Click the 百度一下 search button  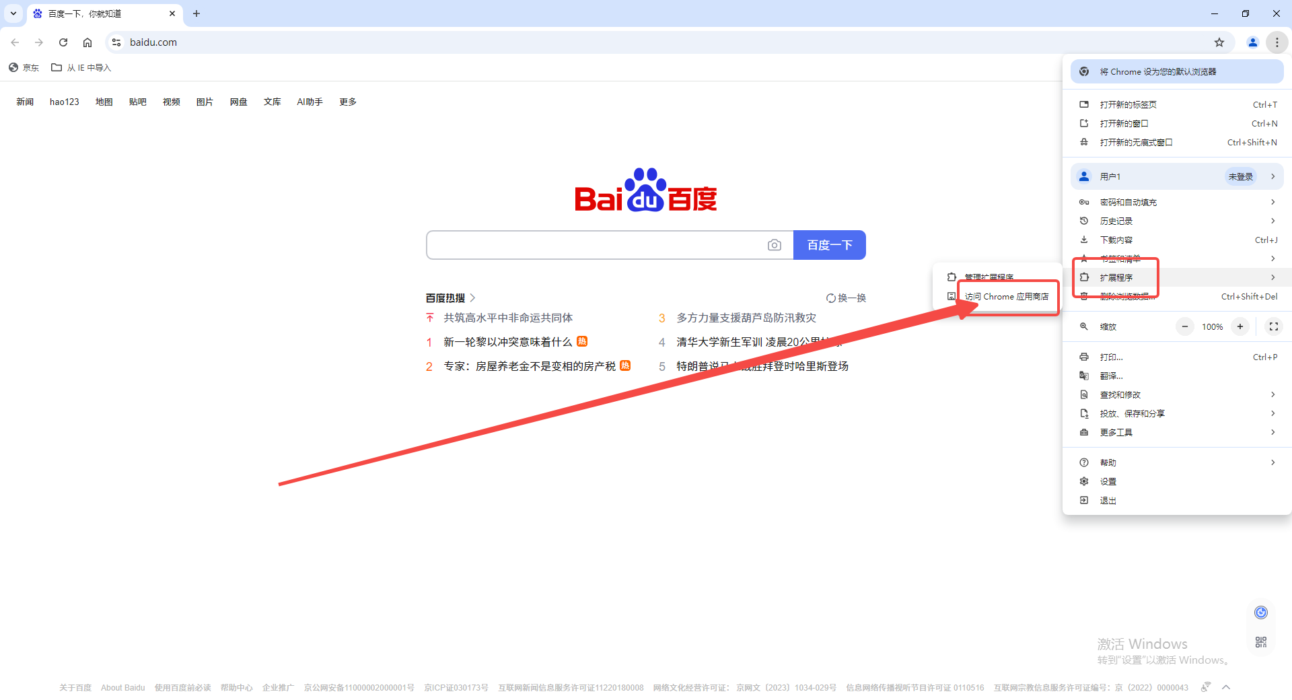(x=830, y=245)
